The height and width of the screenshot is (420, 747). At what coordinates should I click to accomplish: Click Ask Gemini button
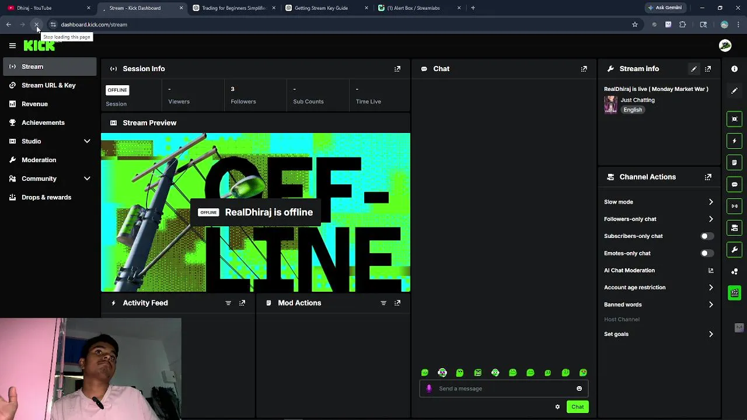pyautogui.click(x=664, y=8)
